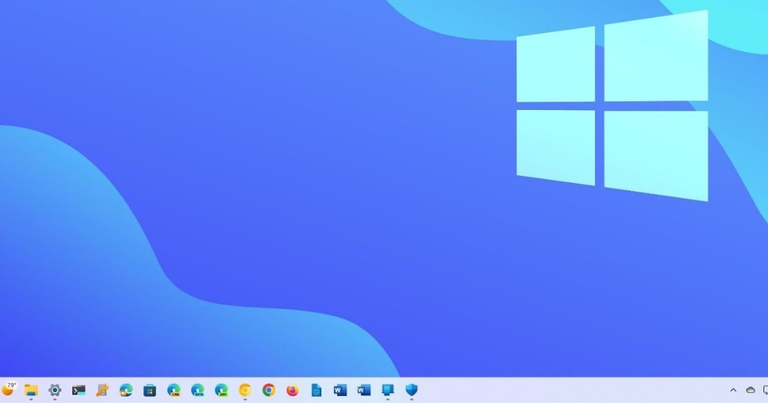The height and width of the screenshot is (403, 768).
Task: Launch Firefox browser
Action: point(292,390)
